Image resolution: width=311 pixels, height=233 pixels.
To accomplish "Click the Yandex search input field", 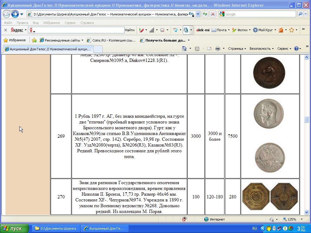I will tap(76, 30).
